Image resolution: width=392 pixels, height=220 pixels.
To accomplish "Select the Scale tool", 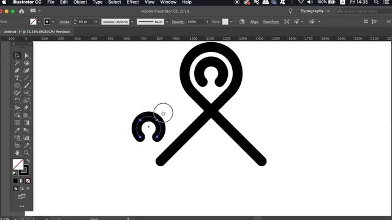I will point(26,100).
